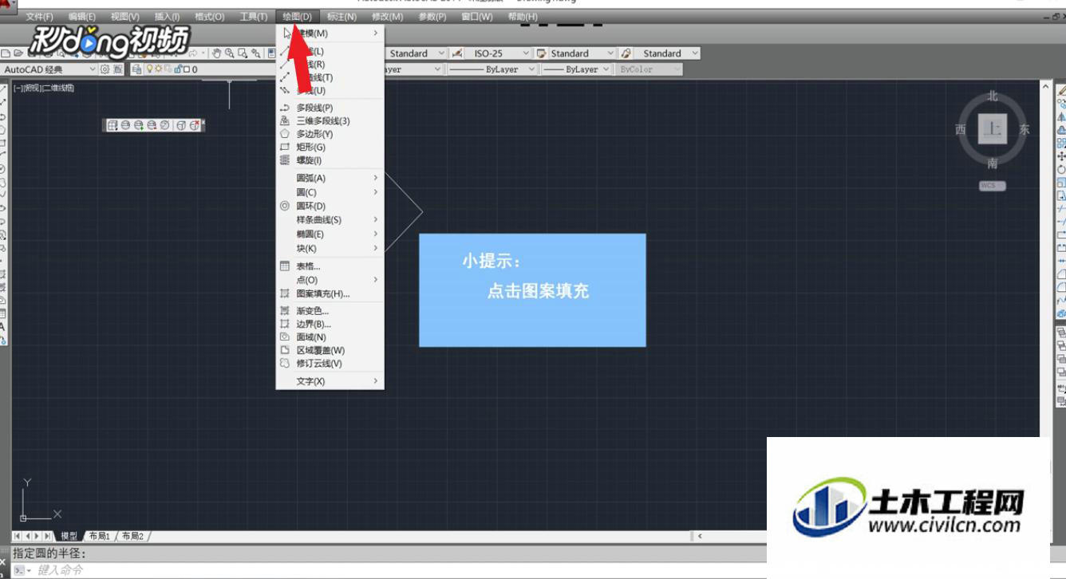The height and width of the screenshot is (579, 1066).
Task: Click the [-] viewport controls label
Action: coord(17,88)
